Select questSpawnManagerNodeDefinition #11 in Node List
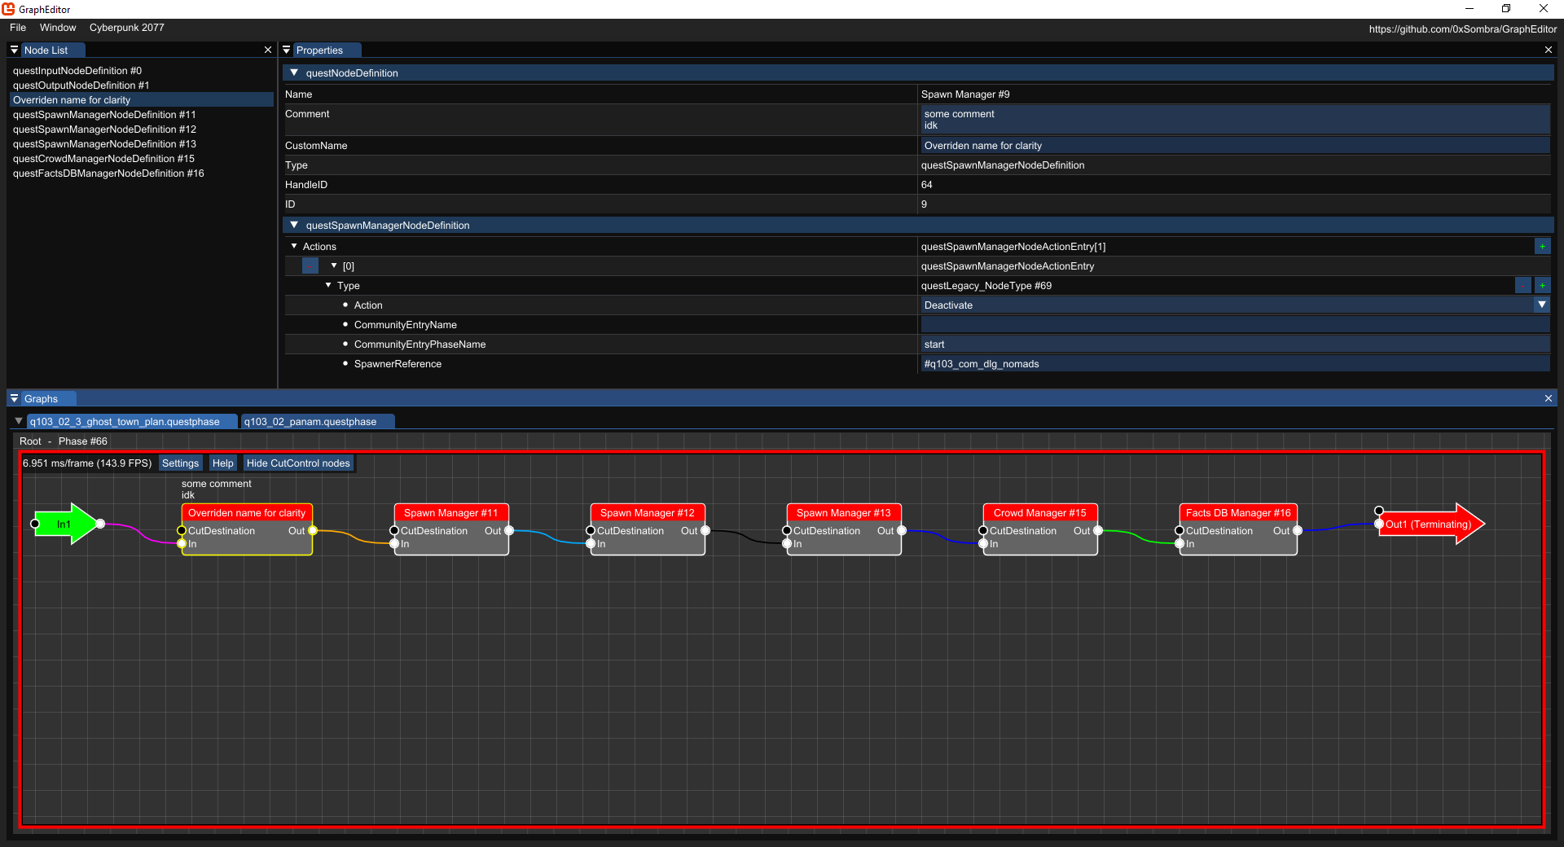 click(141, 114)
